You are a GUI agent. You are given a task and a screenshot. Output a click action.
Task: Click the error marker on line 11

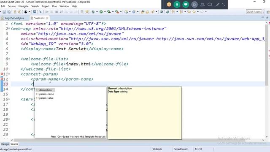tap(2, 74)
